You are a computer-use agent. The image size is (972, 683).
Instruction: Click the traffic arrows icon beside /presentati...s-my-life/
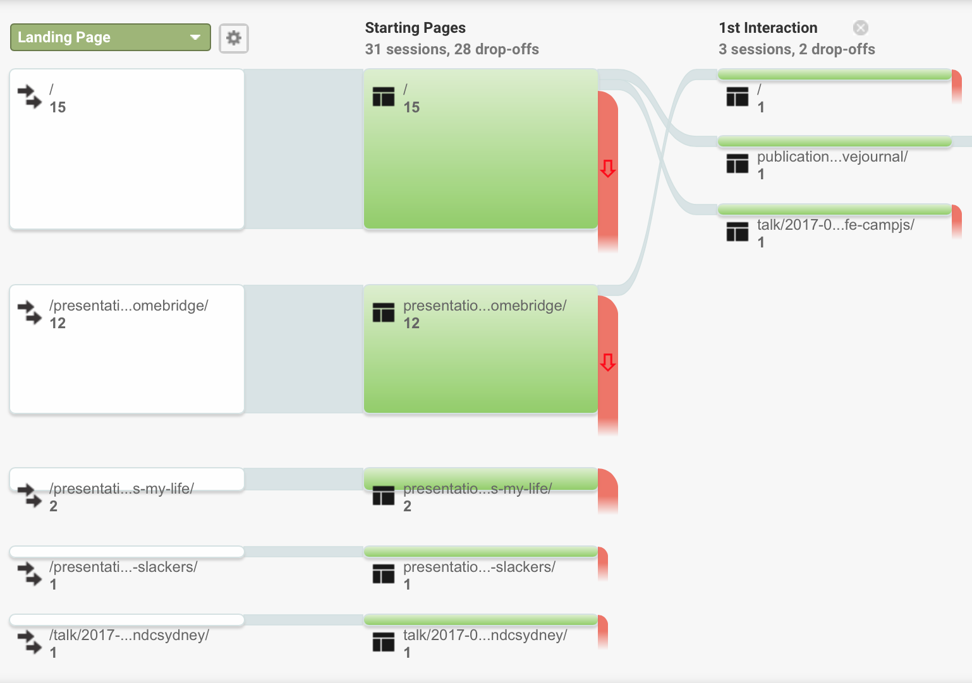click(30, 496)
